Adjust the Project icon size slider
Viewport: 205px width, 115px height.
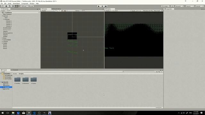tap(159, 108)
